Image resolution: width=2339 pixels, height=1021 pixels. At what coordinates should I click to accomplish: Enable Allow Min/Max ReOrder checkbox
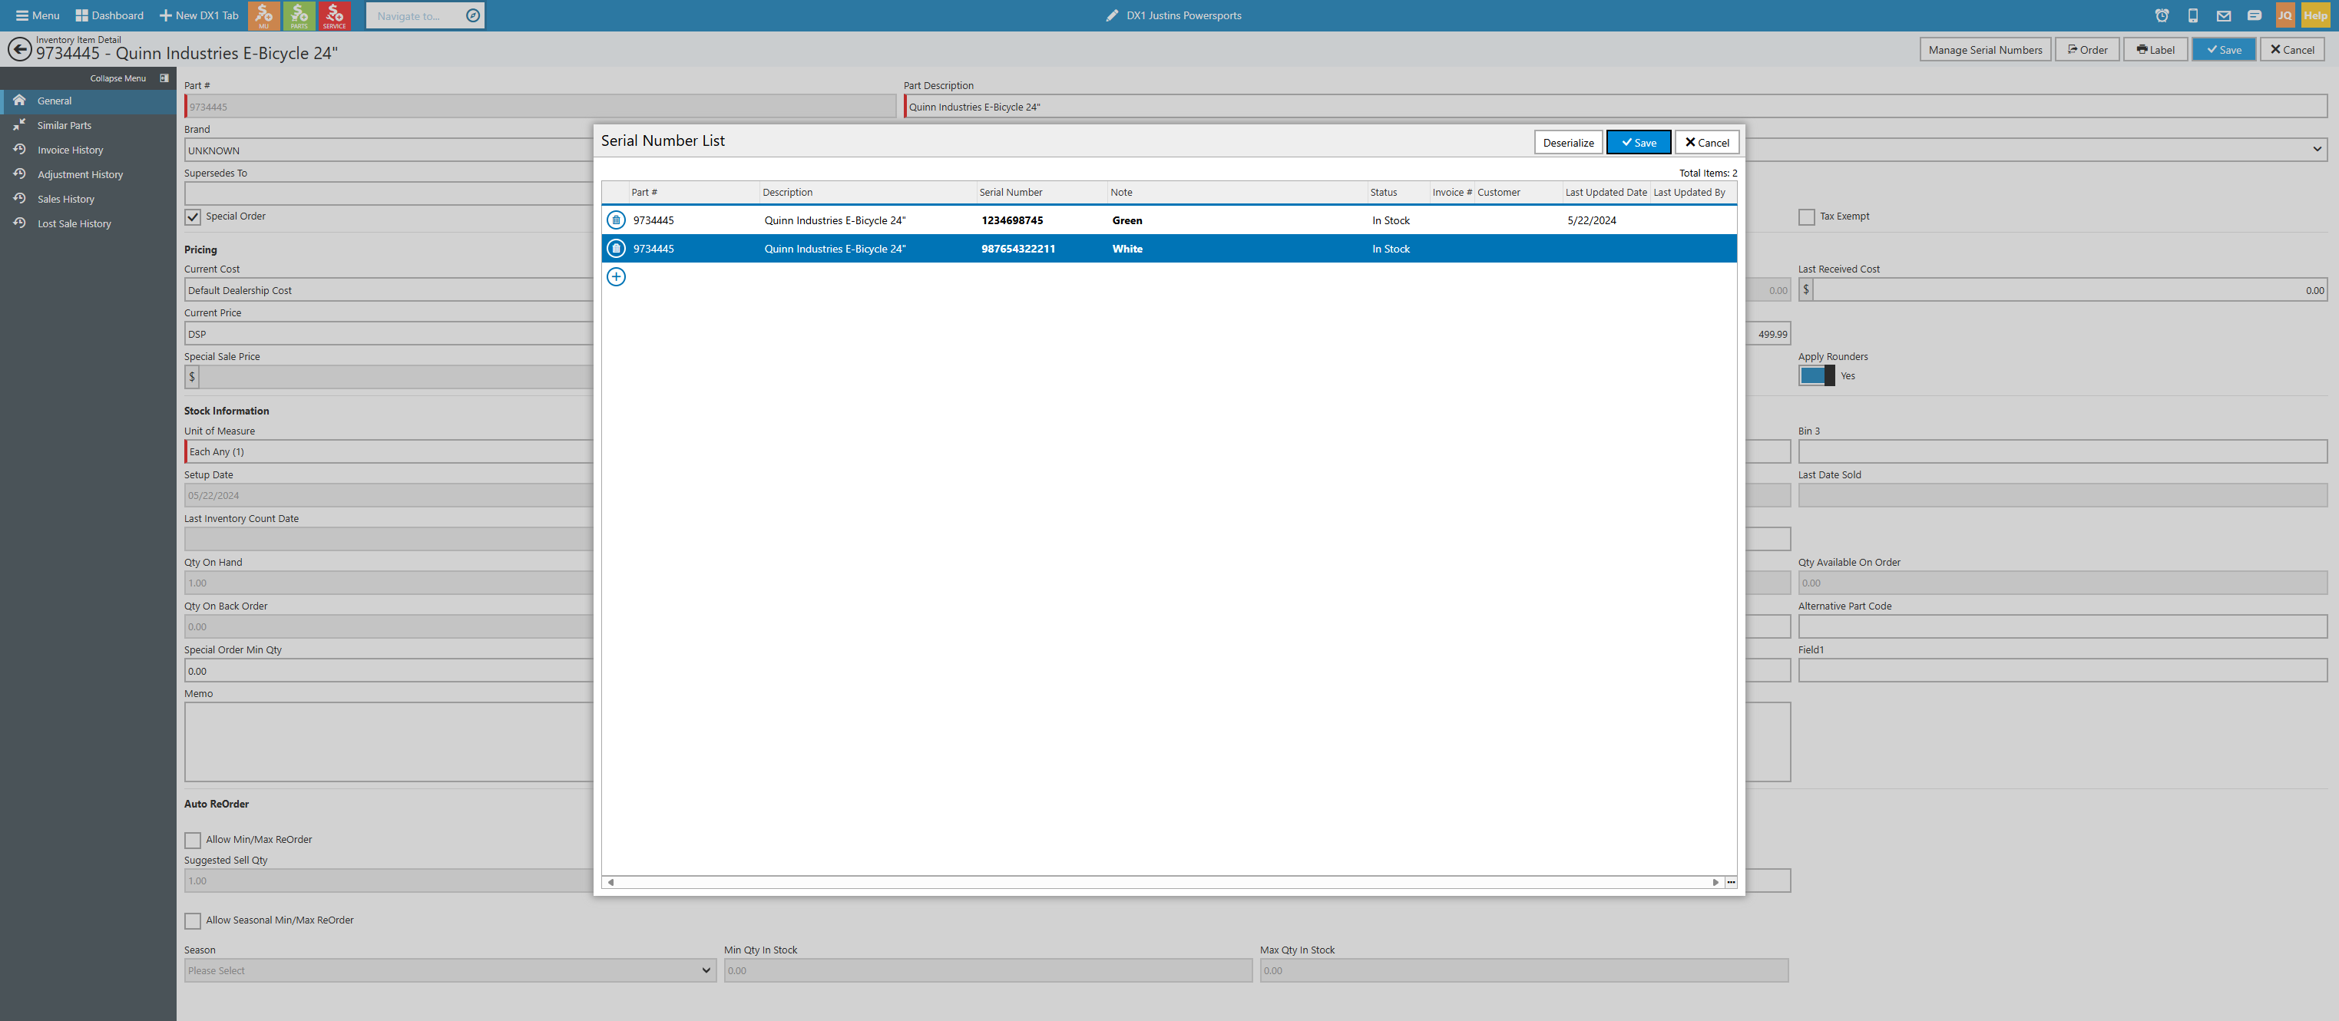click(x=193, y=841)
